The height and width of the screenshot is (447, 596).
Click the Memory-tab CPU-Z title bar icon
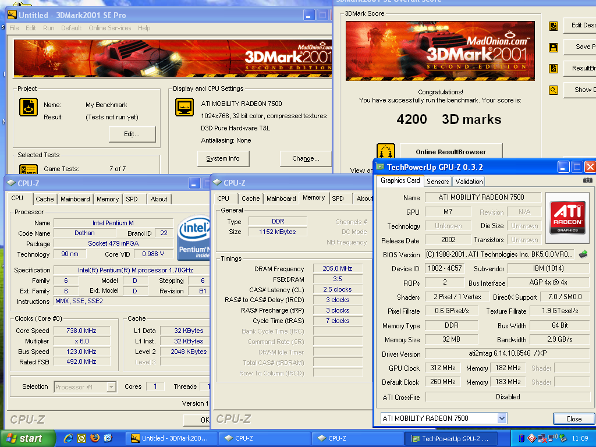point(217,182)
